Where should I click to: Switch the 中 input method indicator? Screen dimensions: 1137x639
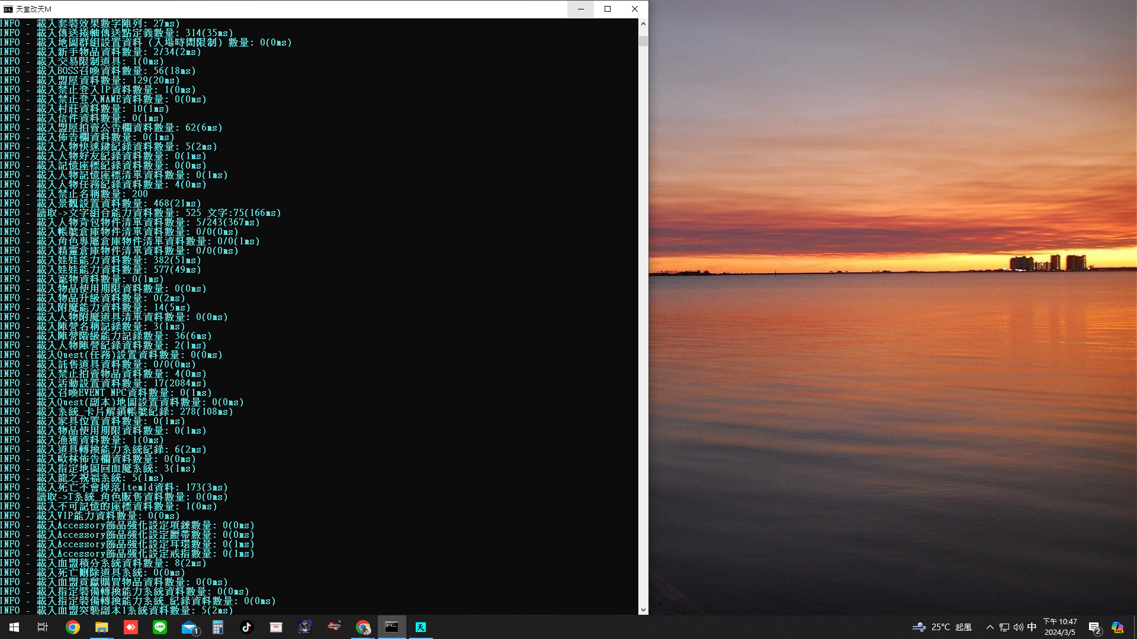(x=1032, y=627)
